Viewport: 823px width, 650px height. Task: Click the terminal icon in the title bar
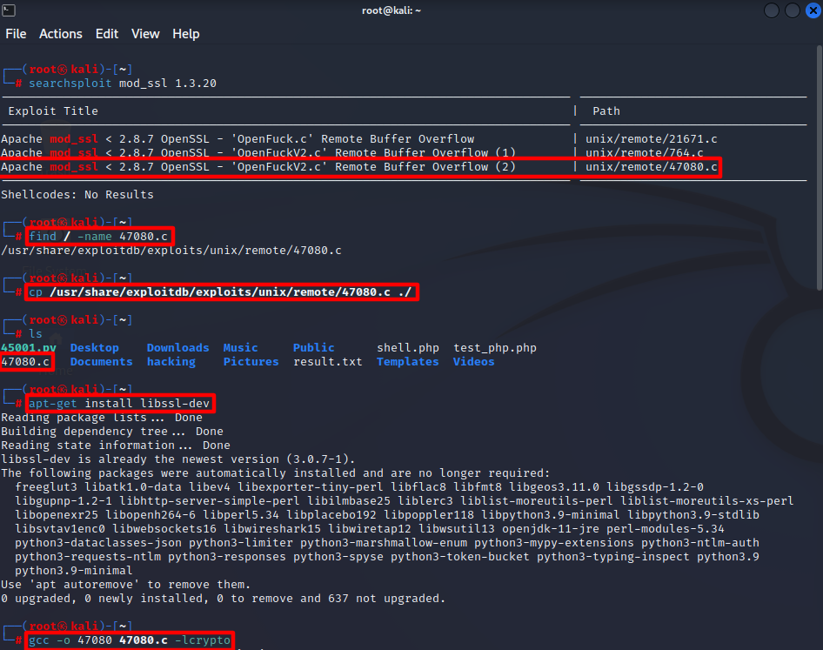click(x=9, y=10)
